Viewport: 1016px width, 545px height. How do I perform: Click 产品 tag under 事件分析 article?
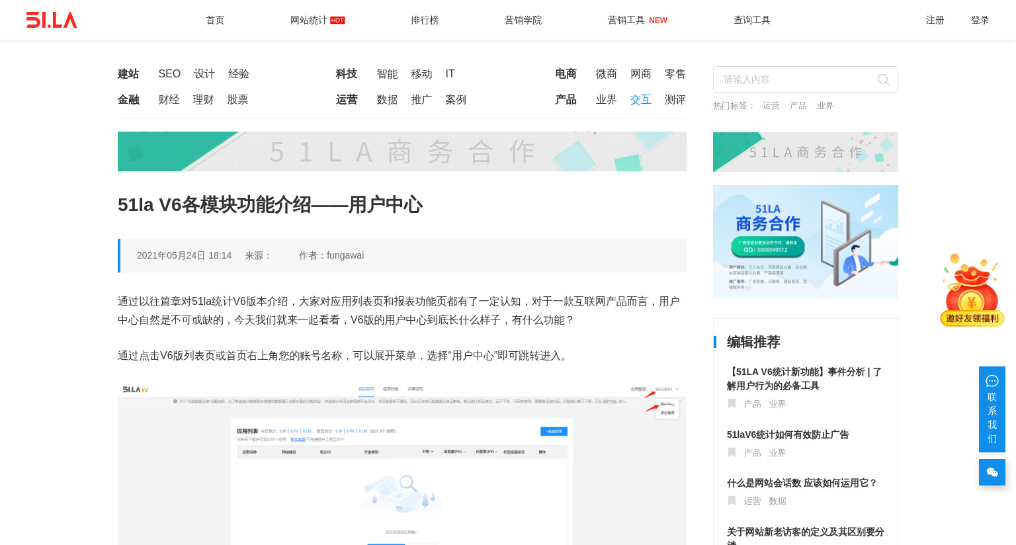click(752, 403)
